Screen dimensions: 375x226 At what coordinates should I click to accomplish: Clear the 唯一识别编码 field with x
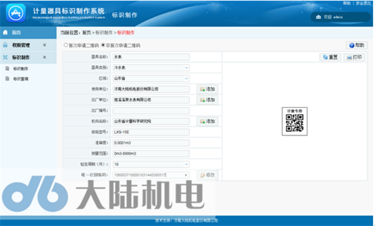point(186,175)
